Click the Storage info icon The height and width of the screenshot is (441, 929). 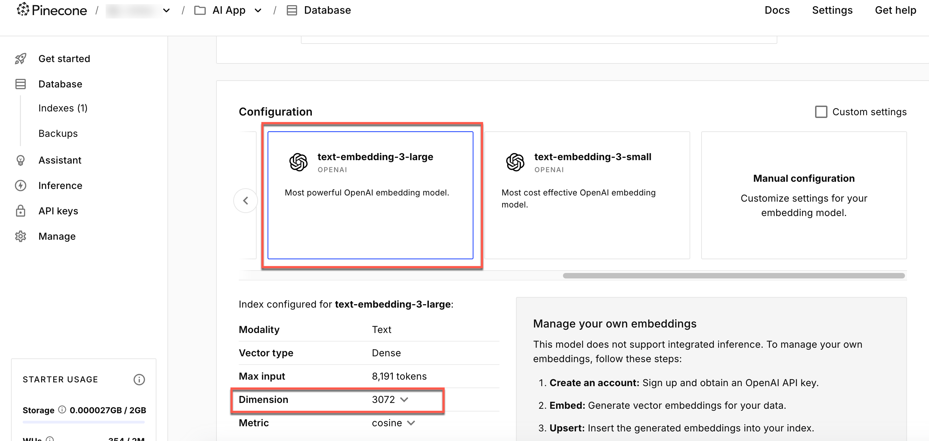point(62,410)
